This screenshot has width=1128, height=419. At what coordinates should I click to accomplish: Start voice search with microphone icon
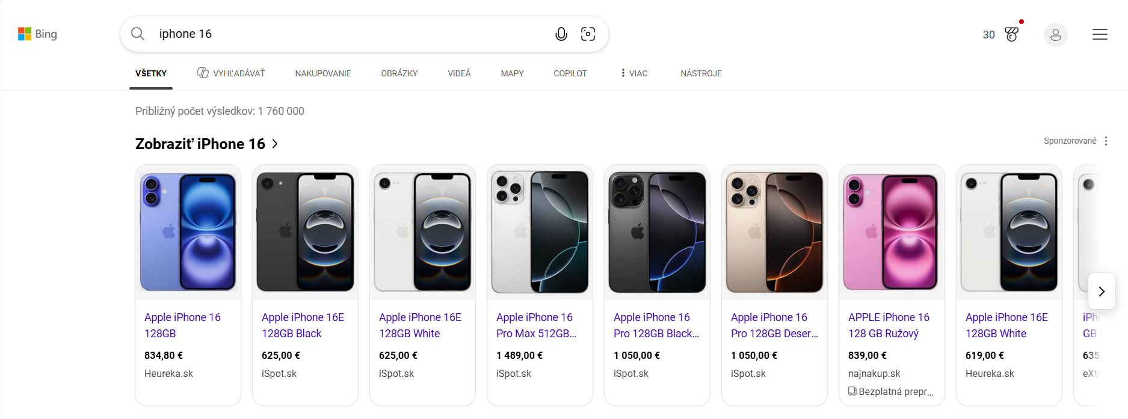coord(561,34)
